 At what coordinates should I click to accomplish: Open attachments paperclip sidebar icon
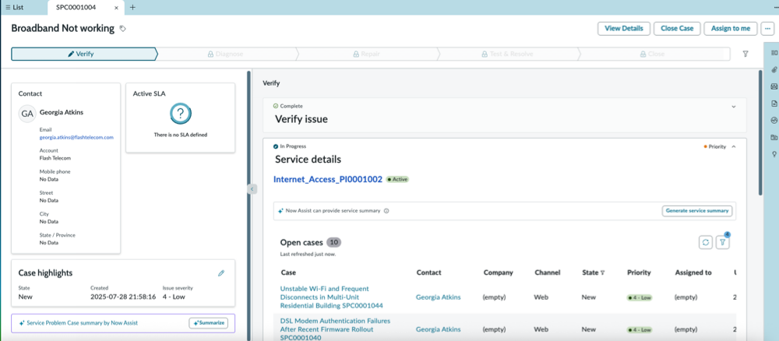774,69
